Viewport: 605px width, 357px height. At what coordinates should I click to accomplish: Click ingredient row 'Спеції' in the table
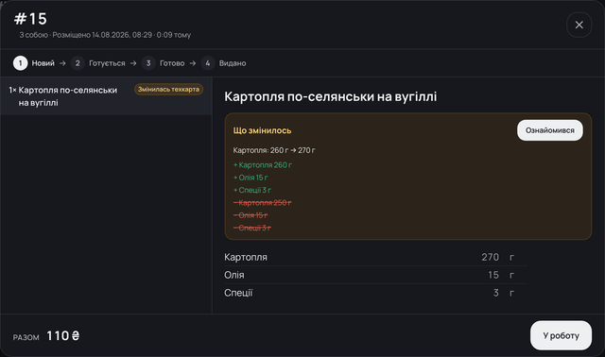[x=375, y=293]
